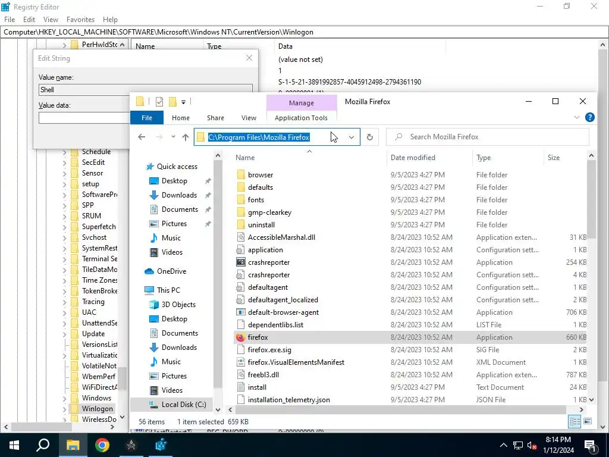Switch to Explorer Share tab

pos(215,118)
